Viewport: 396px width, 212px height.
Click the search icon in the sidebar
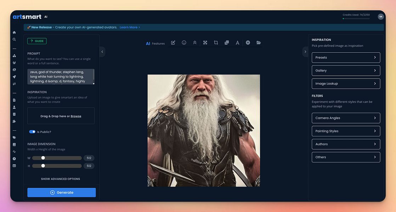(x=14, y=39)
